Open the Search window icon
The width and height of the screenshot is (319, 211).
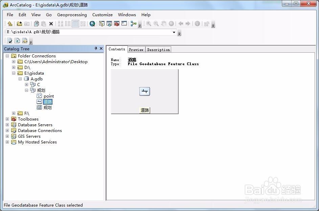[x=109, y=24]
